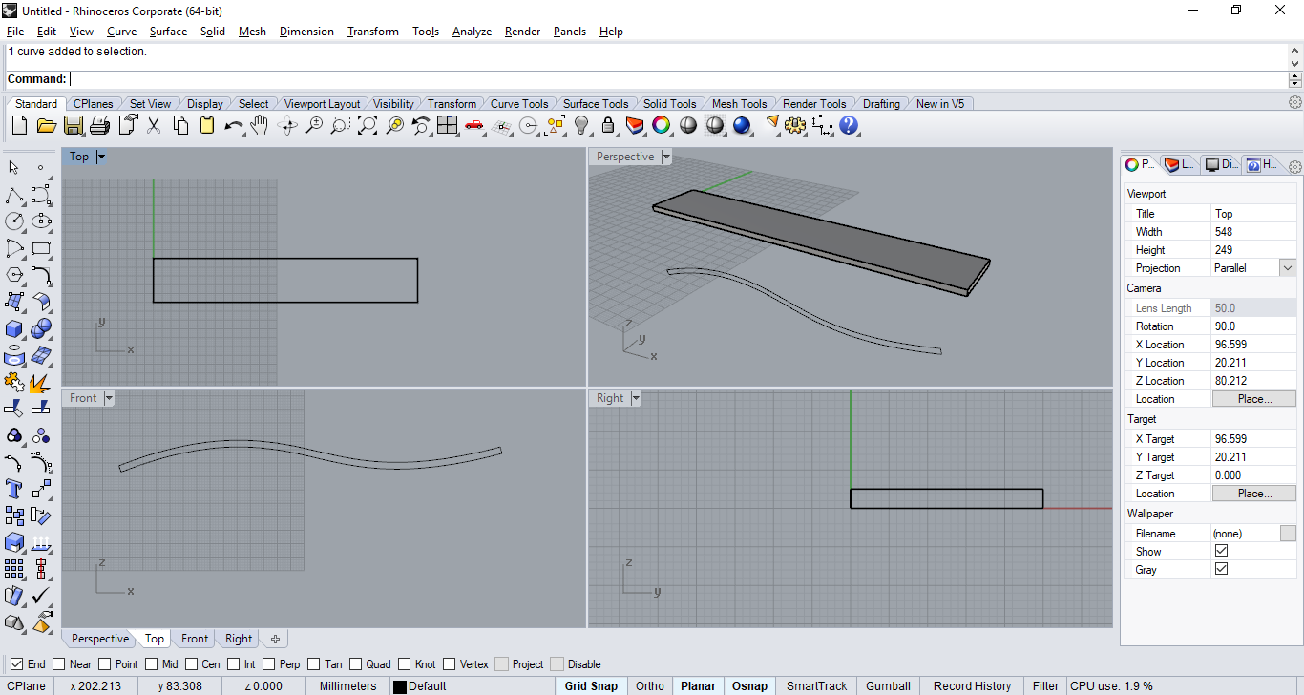Open the Surface menu
1304x695 pixels.
168,32
